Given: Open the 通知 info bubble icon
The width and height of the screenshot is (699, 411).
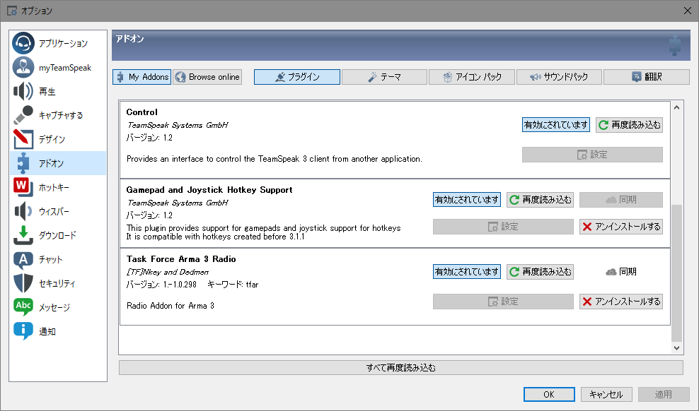Looking at the screenshot, I should (23, 331).
